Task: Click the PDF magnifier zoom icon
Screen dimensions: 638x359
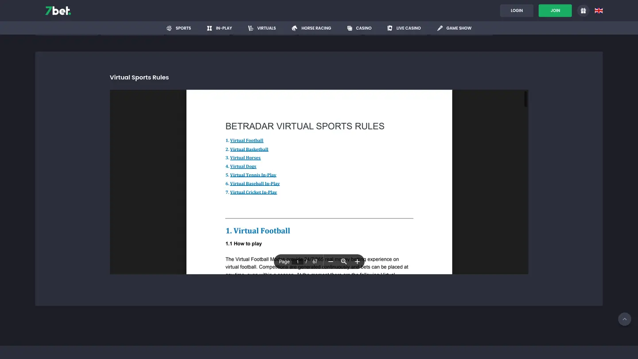Action: tap(344, 261)
